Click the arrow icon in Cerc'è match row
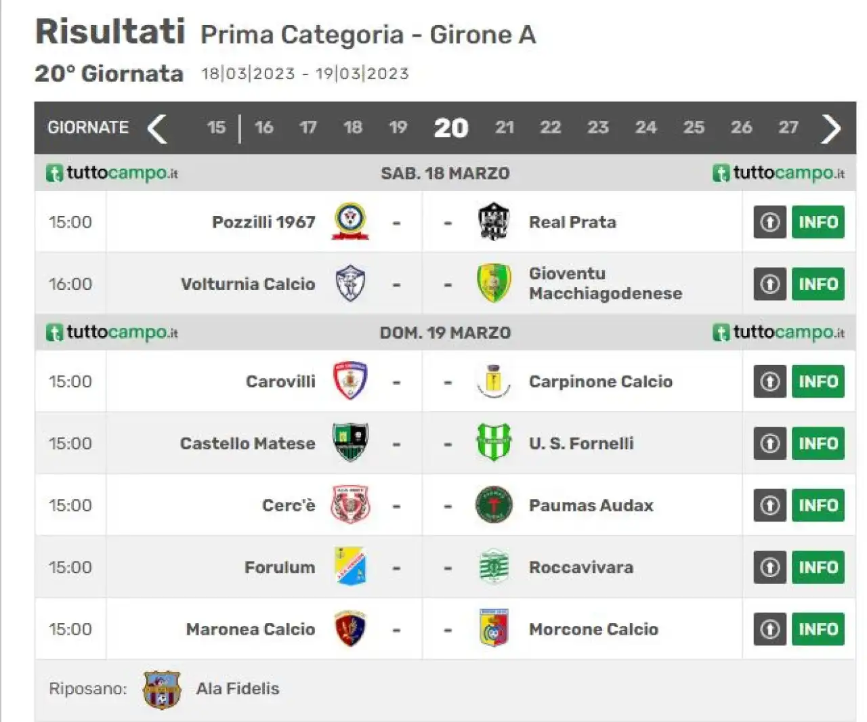 point(769,505)
